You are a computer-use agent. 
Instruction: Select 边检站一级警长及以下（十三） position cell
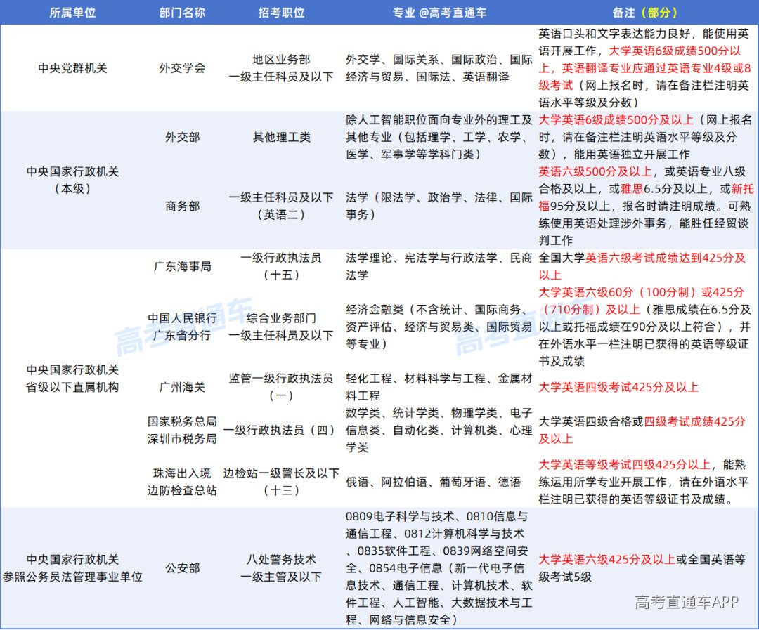(x=281, y=482)
